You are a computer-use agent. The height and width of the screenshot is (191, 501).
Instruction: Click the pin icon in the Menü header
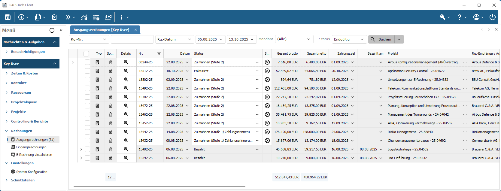pyautogui.click(x=61, y=30)
